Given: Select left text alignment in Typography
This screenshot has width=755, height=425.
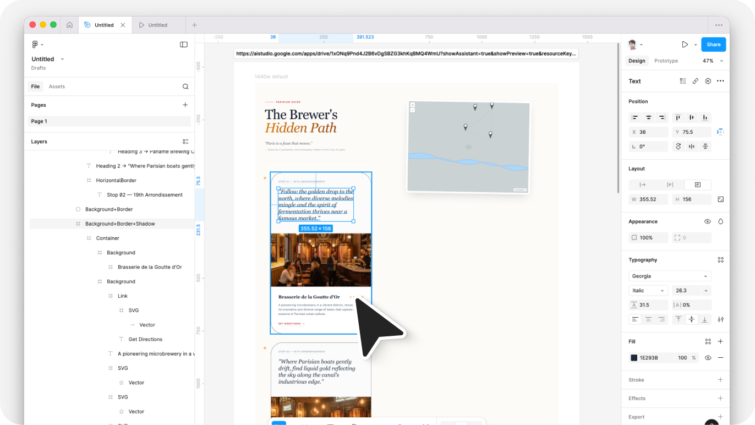Looking at the screenshot, I should click(x=634, y=319).
